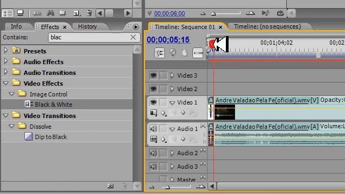The image size is (345, 194).
Task: Collapse the Video Transitions folder
Action: (6, 115)
